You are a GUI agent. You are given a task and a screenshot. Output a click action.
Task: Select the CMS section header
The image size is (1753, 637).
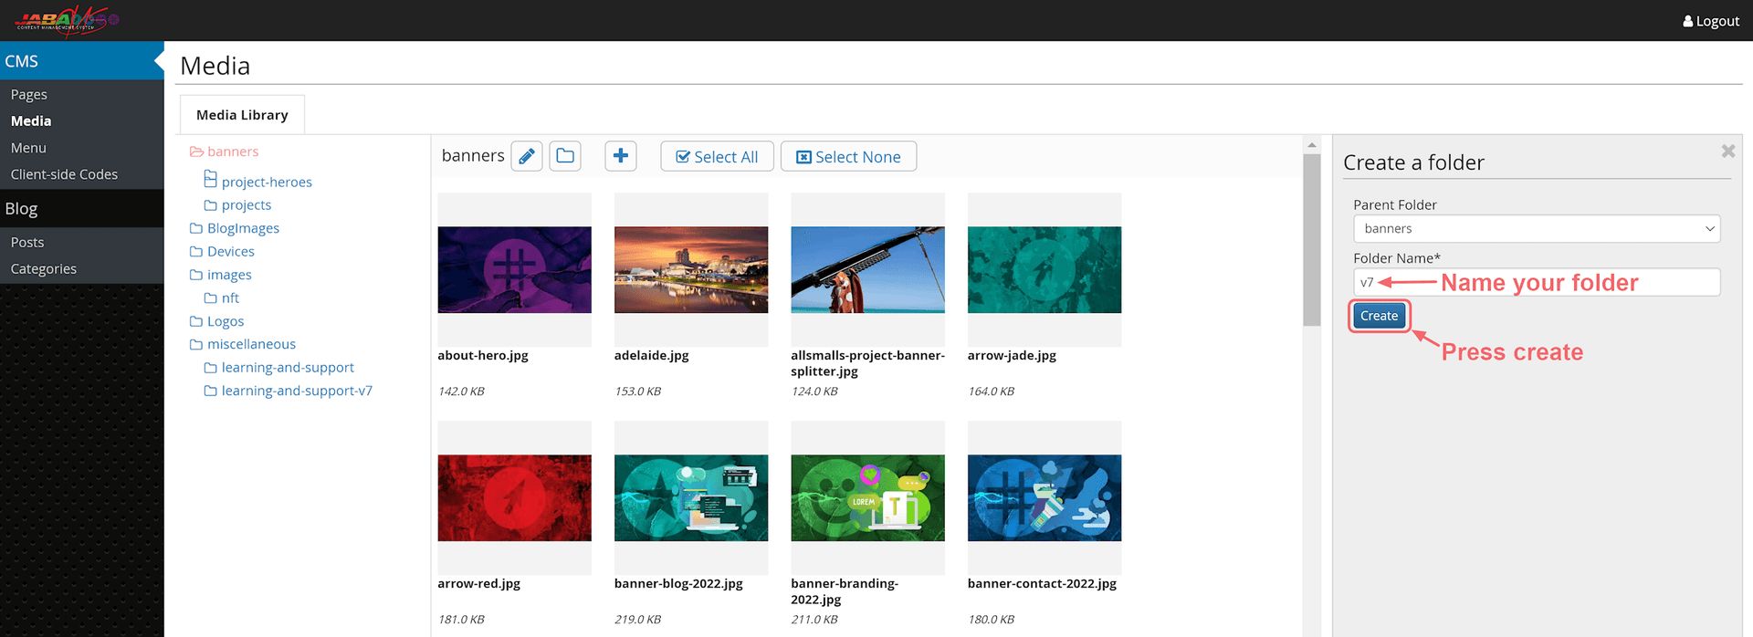point(82,61)
